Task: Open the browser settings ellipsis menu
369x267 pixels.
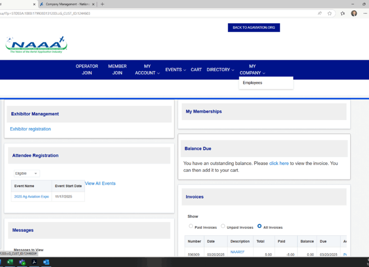Action: coord(365,13)
